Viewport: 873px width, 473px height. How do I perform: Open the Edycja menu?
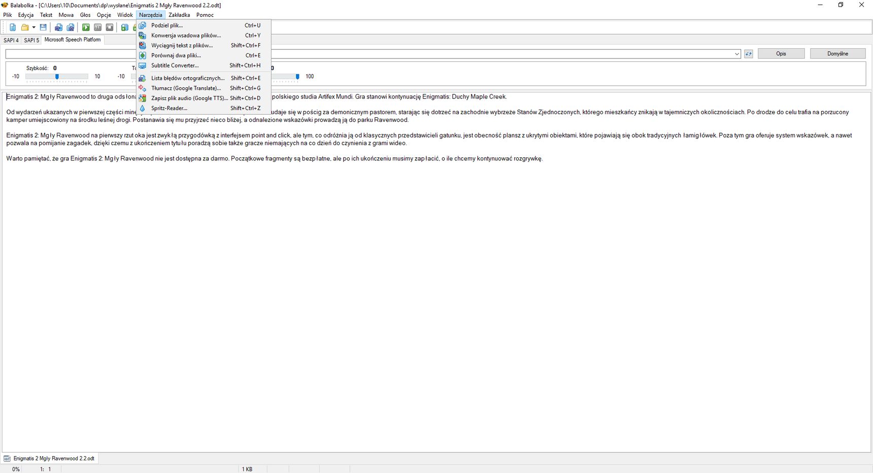click(x=26, y=15)
